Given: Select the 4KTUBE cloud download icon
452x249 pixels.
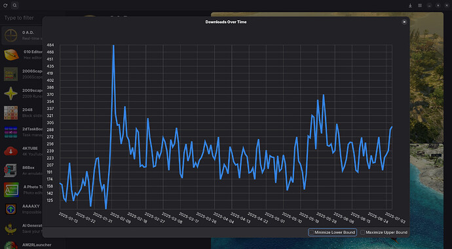Looking at the screenshot, I should point(11,151).
